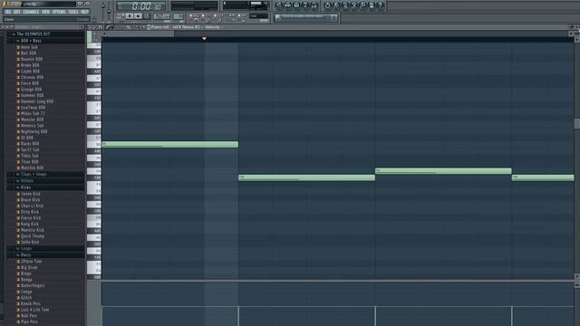The image size is (580, 326).
Task: Click the first note in piano roll
Action: 170,145
